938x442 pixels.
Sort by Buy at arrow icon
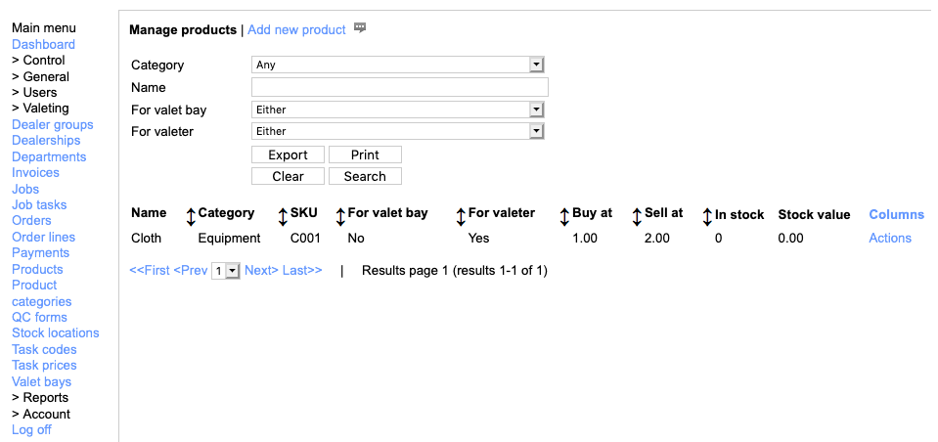click(x=637, y=218)
